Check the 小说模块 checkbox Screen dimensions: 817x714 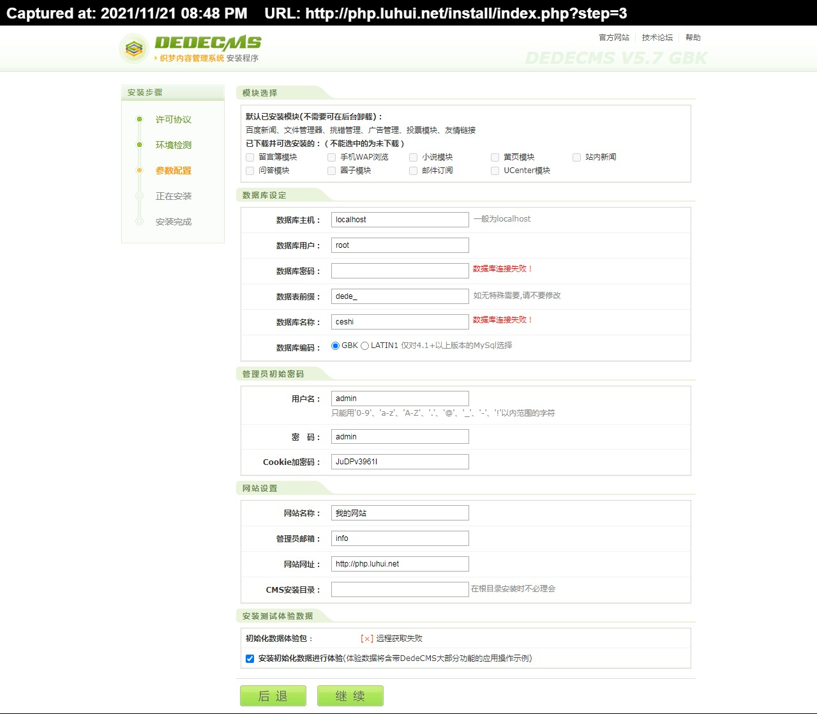(x=414, y=157)
